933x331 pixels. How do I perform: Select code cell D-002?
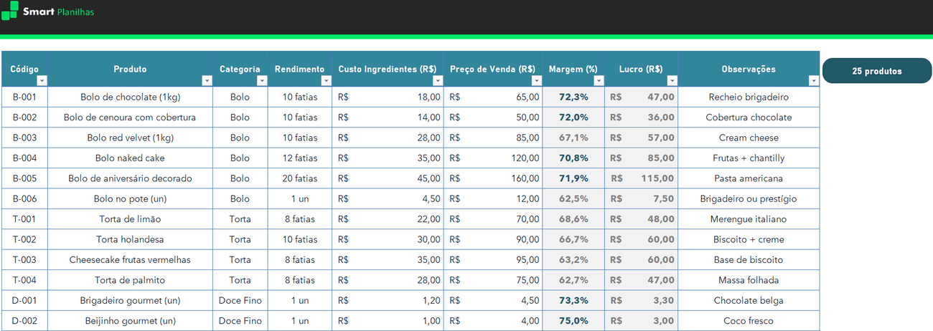[24, 321]
